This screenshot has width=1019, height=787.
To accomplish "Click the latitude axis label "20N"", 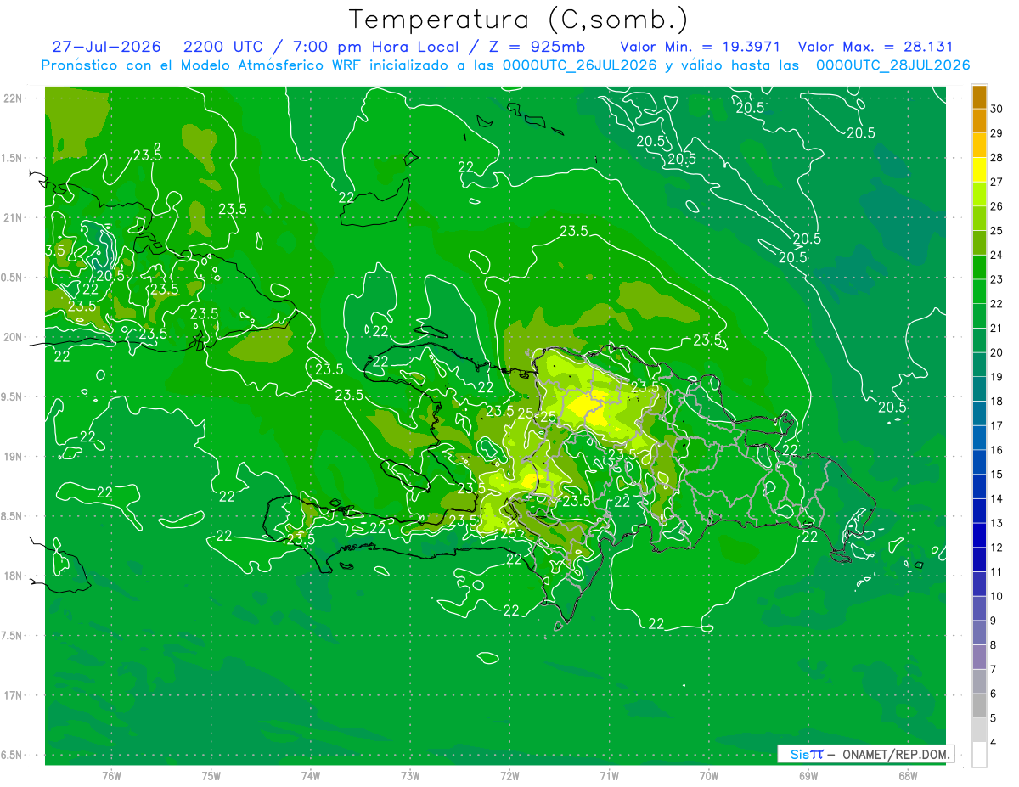I will click(x=14, y=337).
